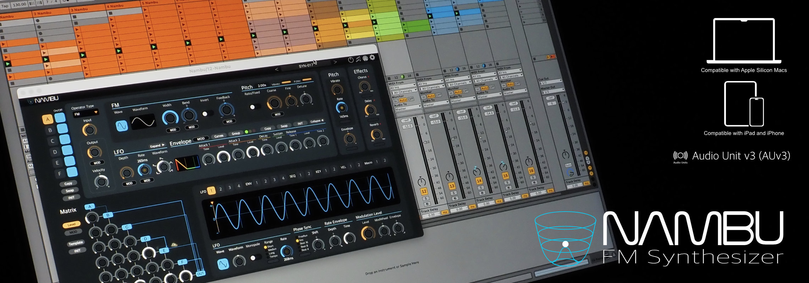Click the FM Width knob
Viewport: 809px width, 283px height.
tap(170, 117)
